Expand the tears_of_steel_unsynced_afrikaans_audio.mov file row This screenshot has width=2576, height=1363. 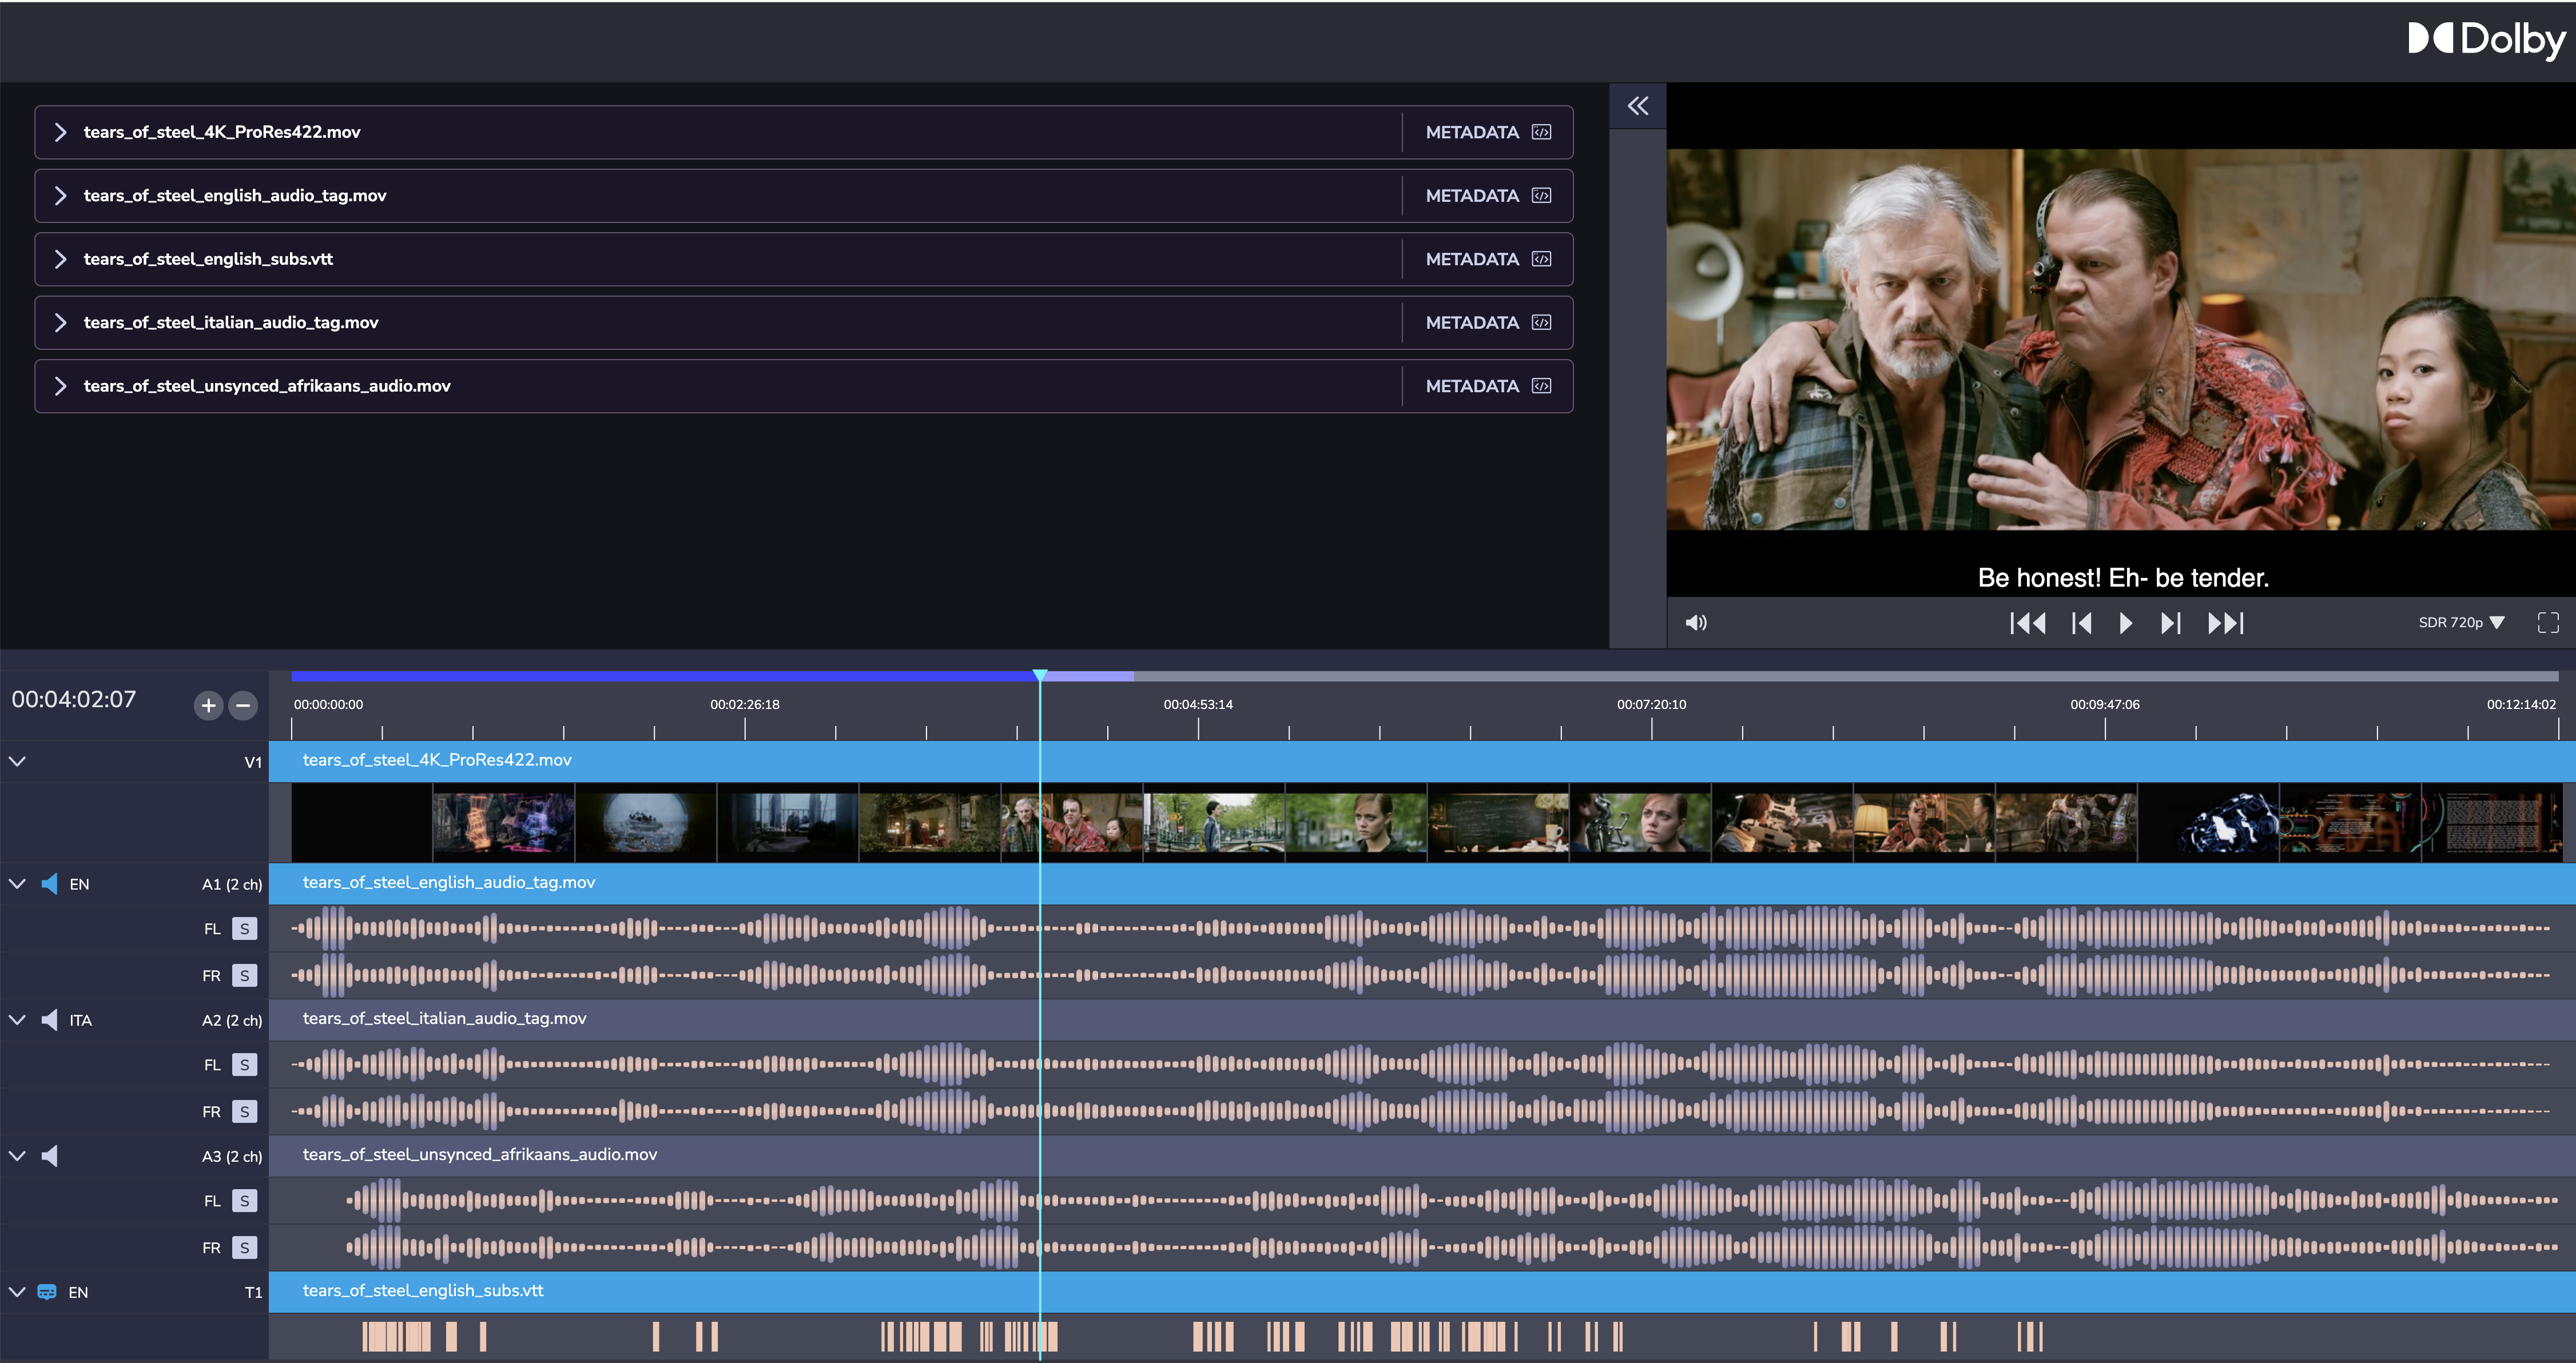61,386
